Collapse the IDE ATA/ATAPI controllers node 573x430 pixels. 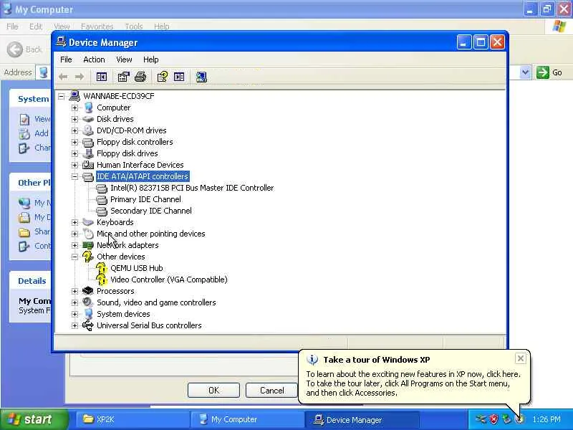coord(74,176)
